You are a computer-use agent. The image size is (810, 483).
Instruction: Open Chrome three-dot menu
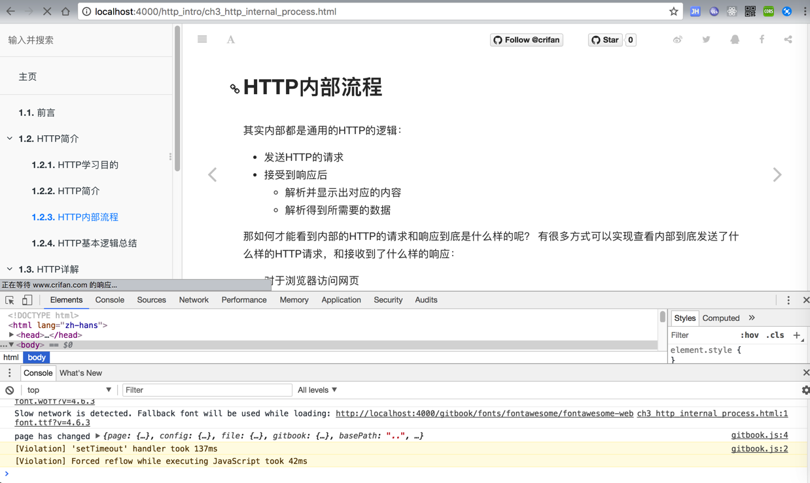coord(805,12)
